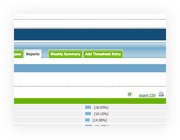Select the blue bar next to 19.15%
The height and width of the screenshot is (140, 180).
coord(88,114)
